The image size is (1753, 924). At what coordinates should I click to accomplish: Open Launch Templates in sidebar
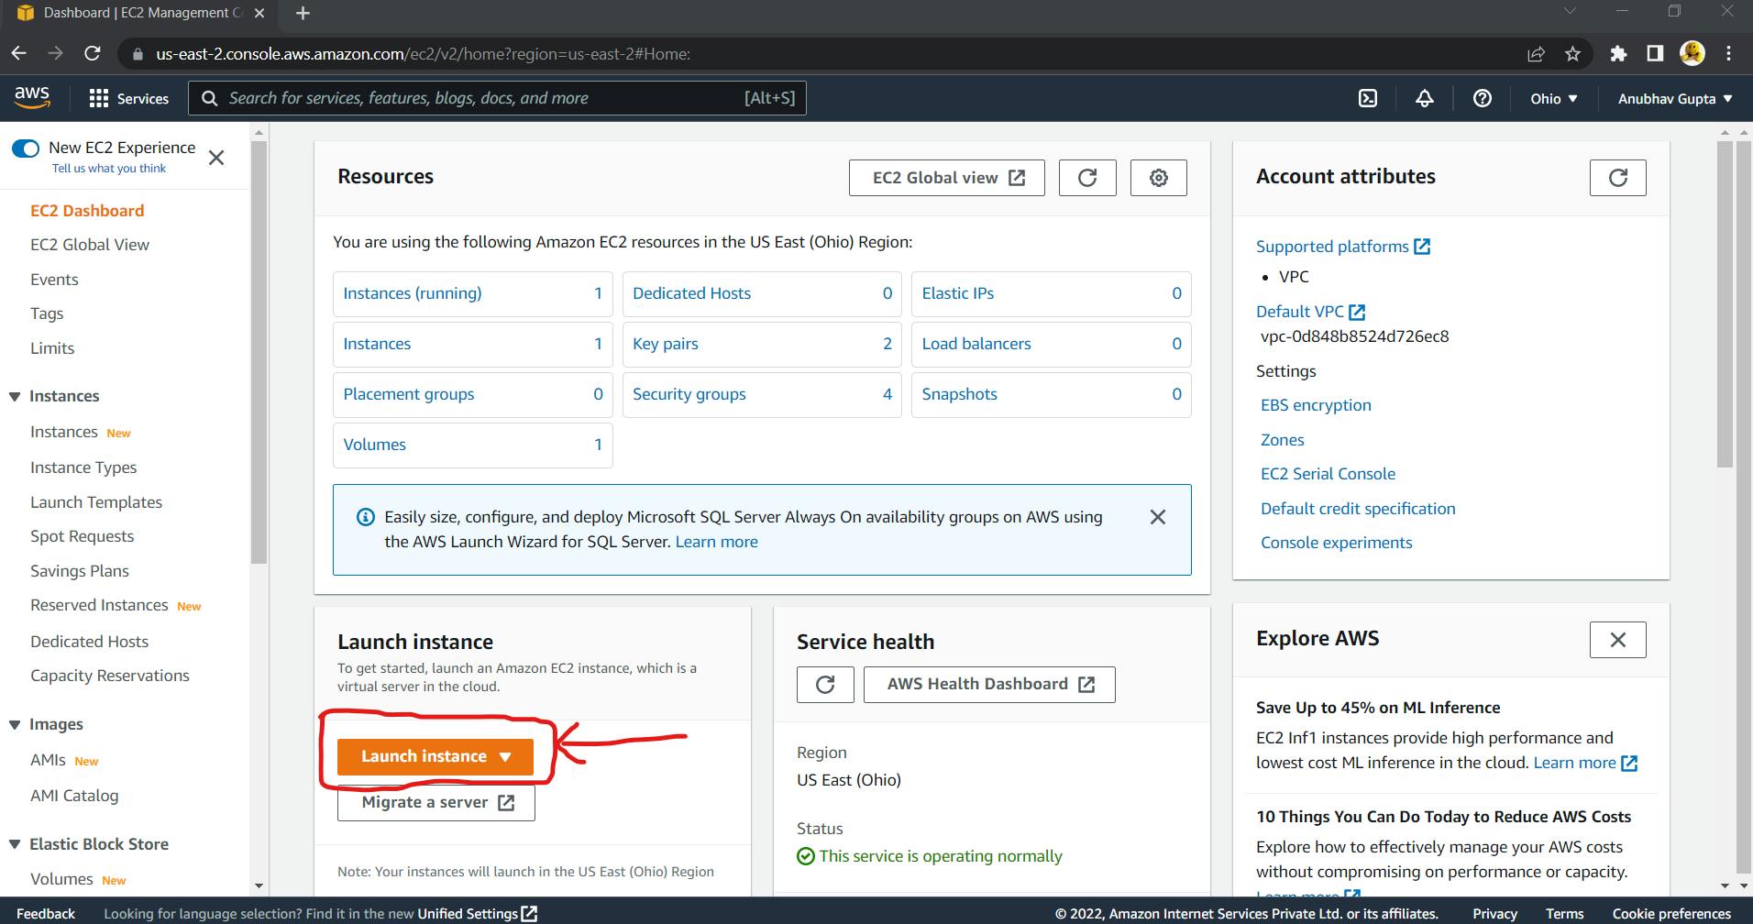coord(96,502)
